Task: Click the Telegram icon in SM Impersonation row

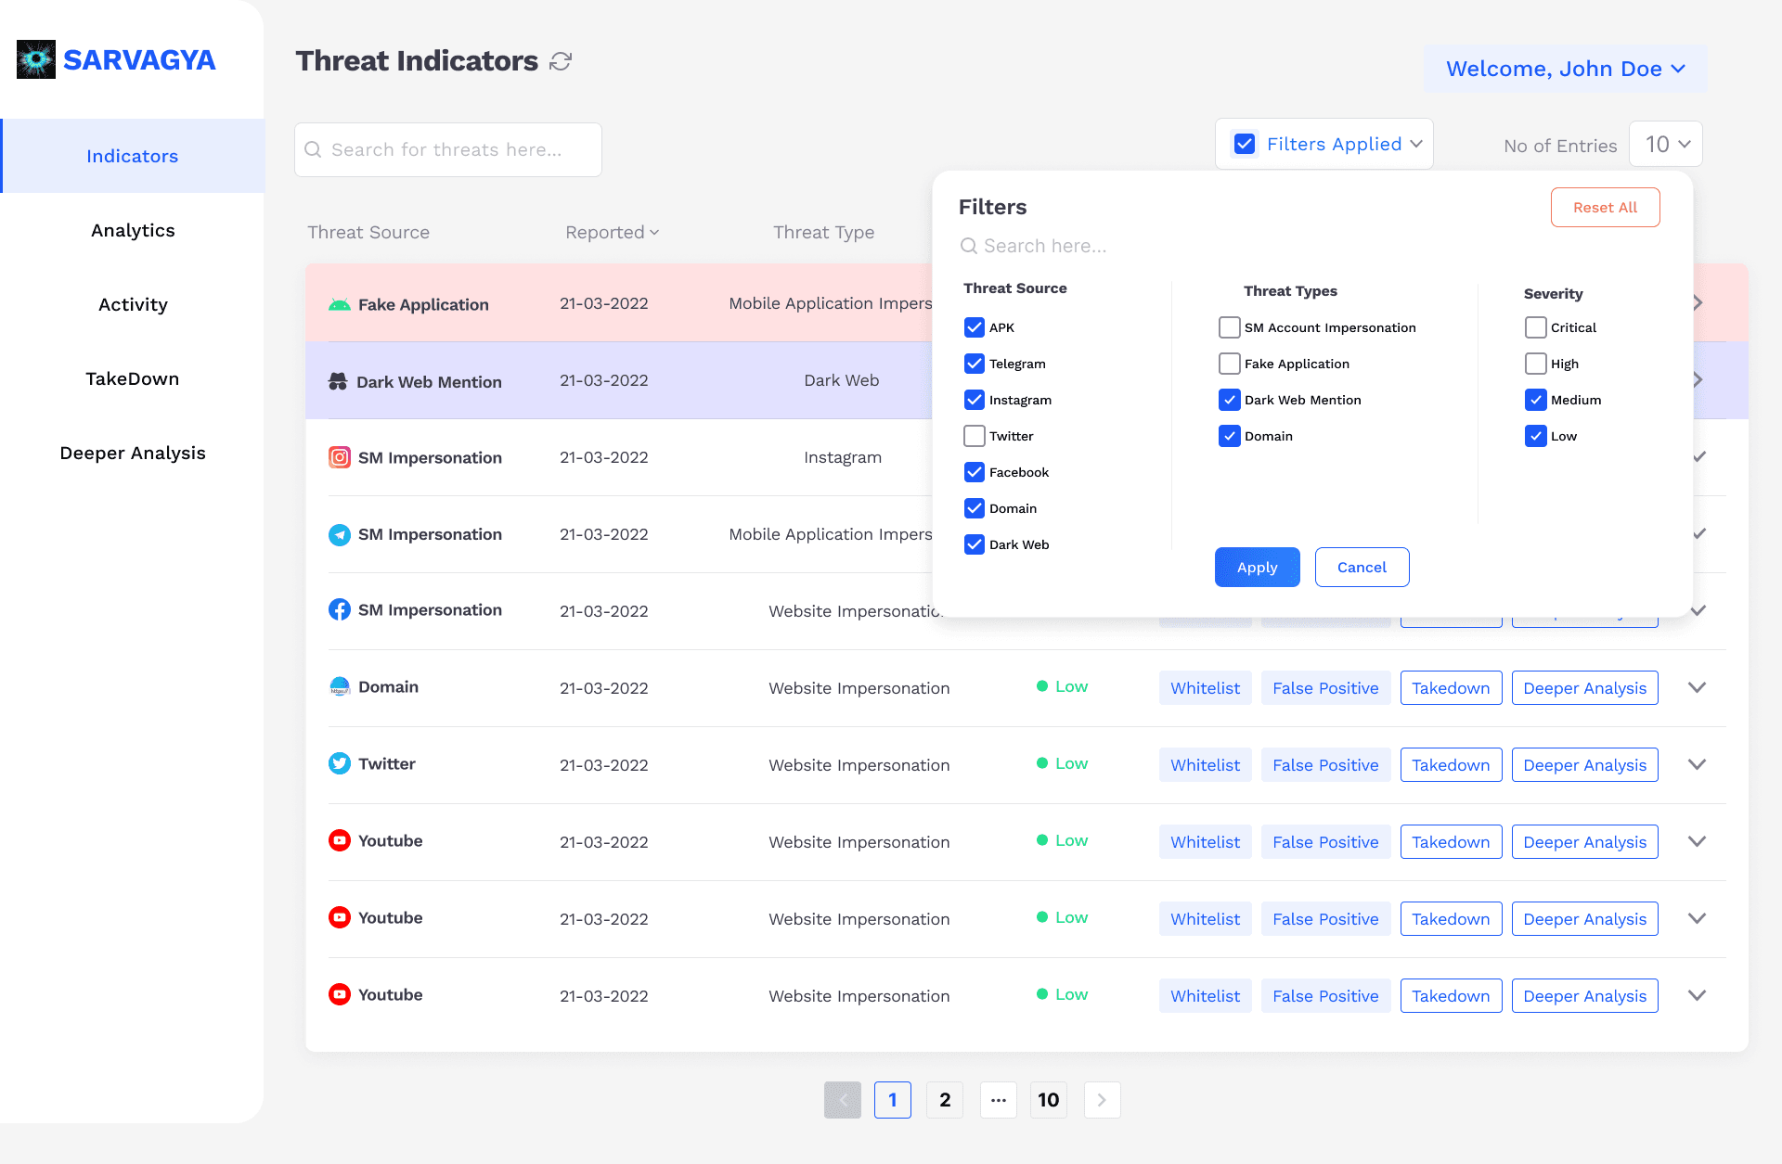Action: click(x=340, y=534)
